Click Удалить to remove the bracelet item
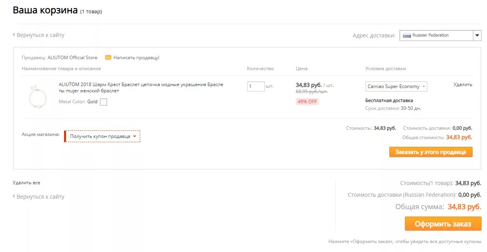 [463, 85]
